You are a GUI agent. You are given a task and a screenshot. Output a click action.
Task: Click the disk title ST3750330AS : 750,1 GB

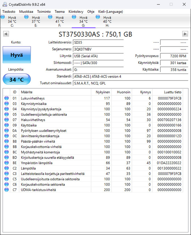(95, 34)
